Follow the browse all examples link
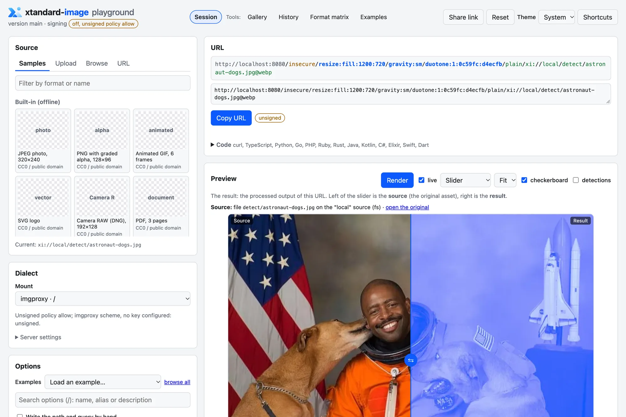 tap(177, 382)
